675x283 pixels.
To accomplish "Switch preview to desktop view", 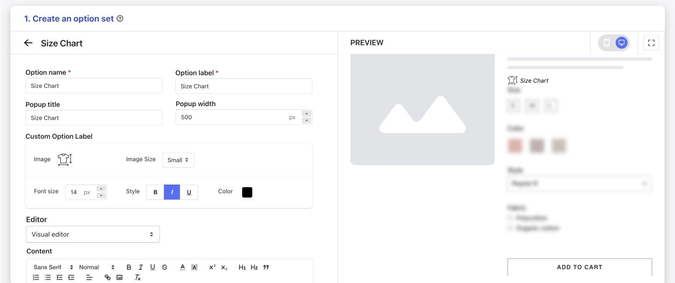I will pyautogui.click(x=621, y=43).
